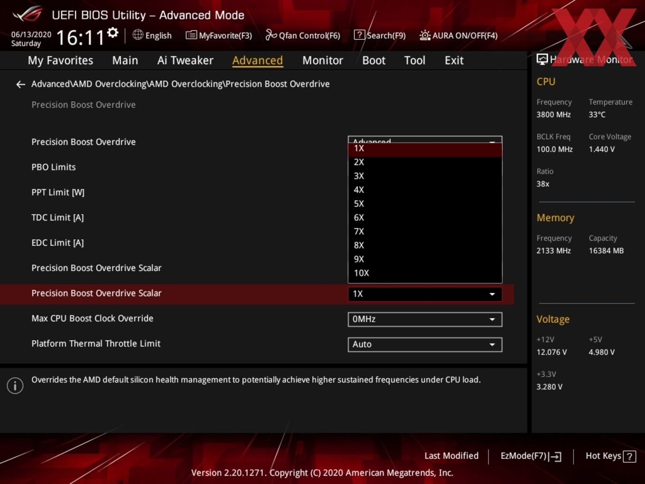
Task: Click the +3.3V reading 3.280 V
Action: pos(549,387)
